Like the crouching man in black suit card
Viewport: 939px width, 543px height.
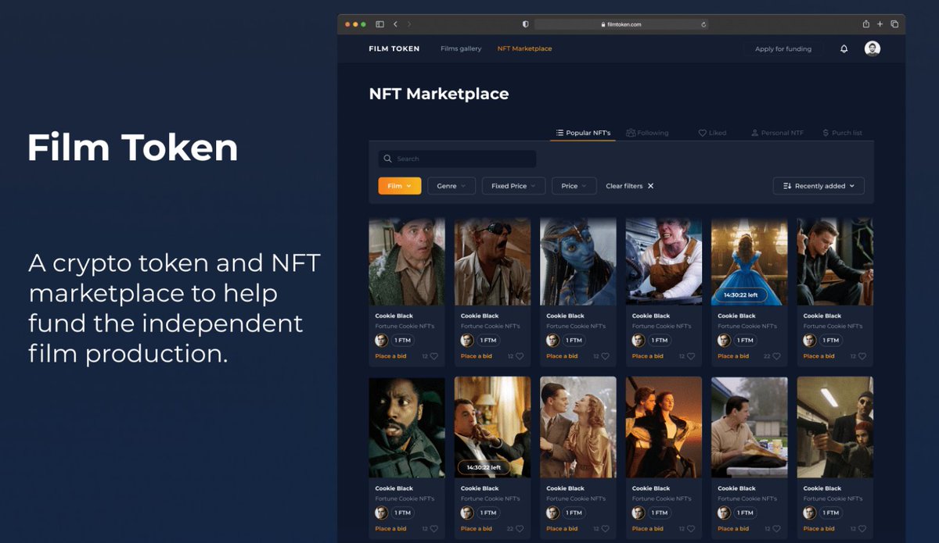coord(862,356)
